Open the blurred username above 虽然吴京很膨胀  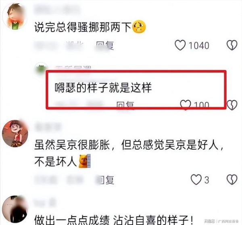coord(48,127)
